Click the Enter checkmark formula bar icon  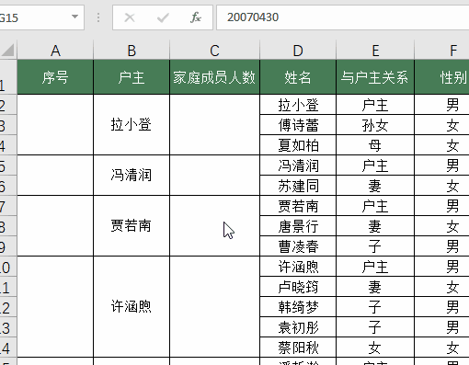pos(163,17)
